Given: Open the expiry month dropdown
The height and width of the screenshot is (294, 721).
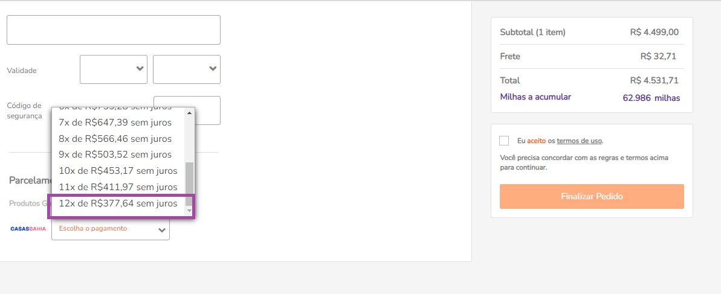Looking at the screenshot, I should click(114, 69).
